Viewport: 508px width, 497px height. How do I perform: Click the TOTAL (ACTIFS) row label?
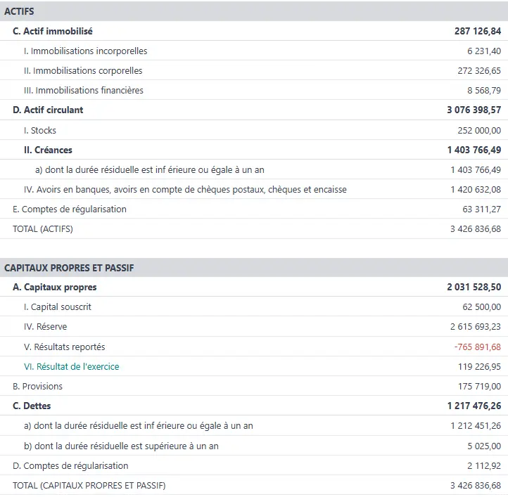43,228
